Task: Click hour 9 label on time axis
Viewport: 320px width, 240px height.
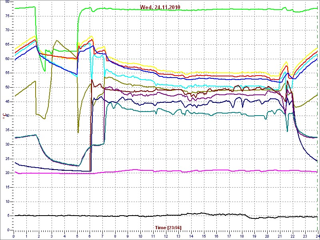Action: click(128, 236)
